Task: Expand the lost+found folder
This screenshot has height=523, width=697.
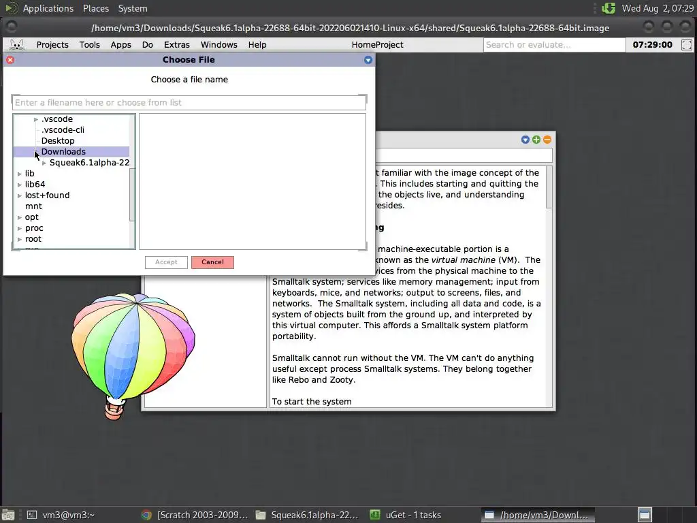Action: [x=20, y=195]
